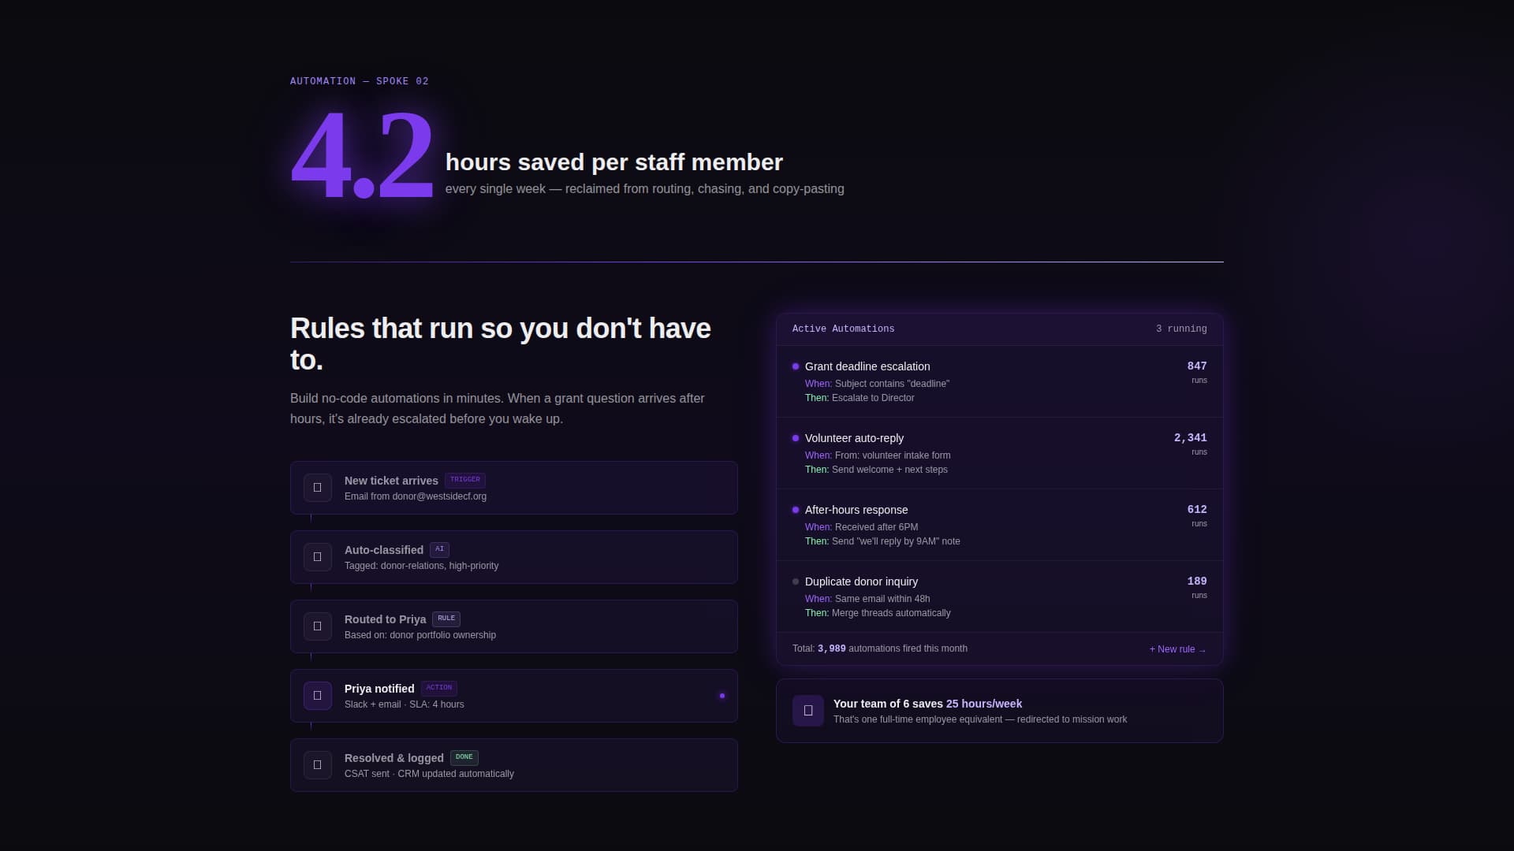Screen dimensions: 1514x851
Task: Click the DONE badge on Resolved & logged
Action: (x=464, y=757)
